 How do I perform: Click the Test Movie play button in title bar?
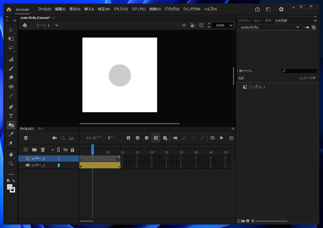pyautogui.click(x=281, y=9)
